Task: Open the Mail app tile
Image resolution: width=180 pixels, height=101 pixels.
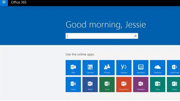Action: click(x=73, y=68)
